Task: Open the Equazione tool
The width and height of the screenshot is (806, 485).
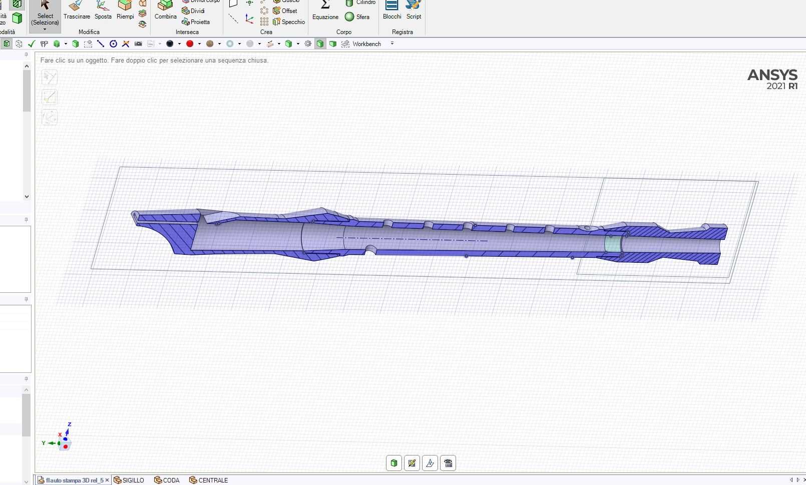Action: pos(325,11)
